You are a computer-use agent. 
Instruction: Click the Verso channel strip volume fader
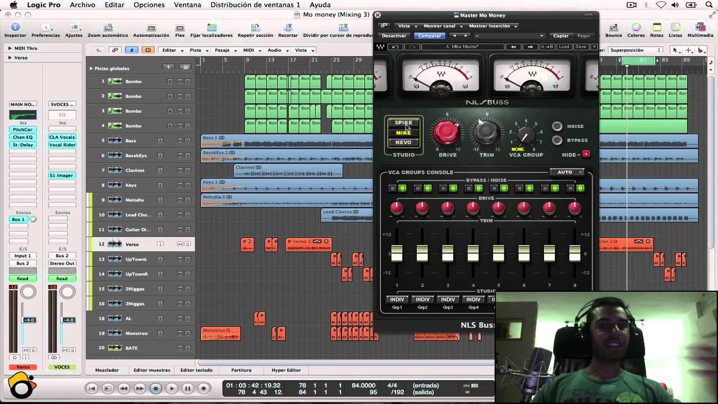29,320
